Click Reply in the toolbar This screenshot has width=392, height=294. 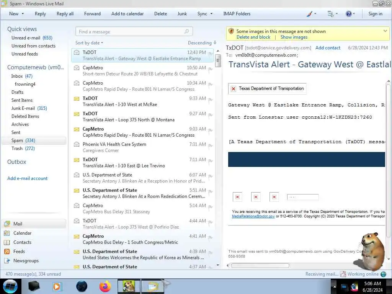40,14
